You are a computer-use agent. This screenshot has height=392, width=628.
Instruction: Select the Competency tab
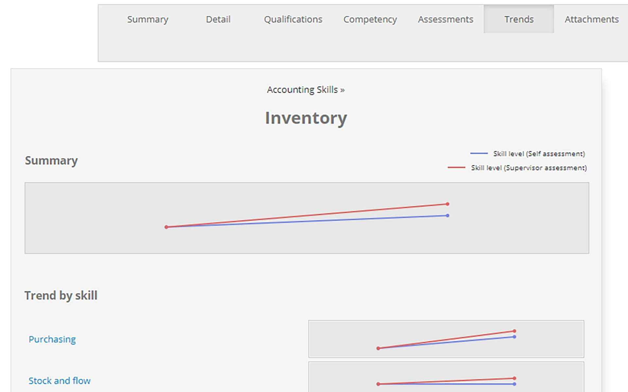pos(370,19)
